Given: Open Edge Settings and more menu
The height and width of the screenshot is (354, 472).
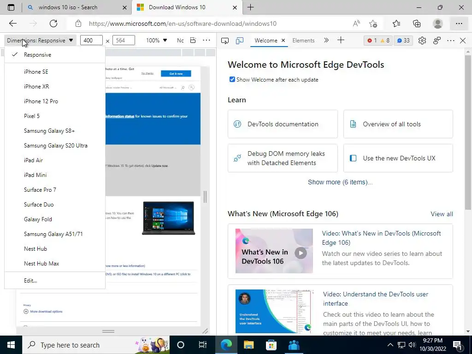Looking at the screenshot, I should (459, 24).
